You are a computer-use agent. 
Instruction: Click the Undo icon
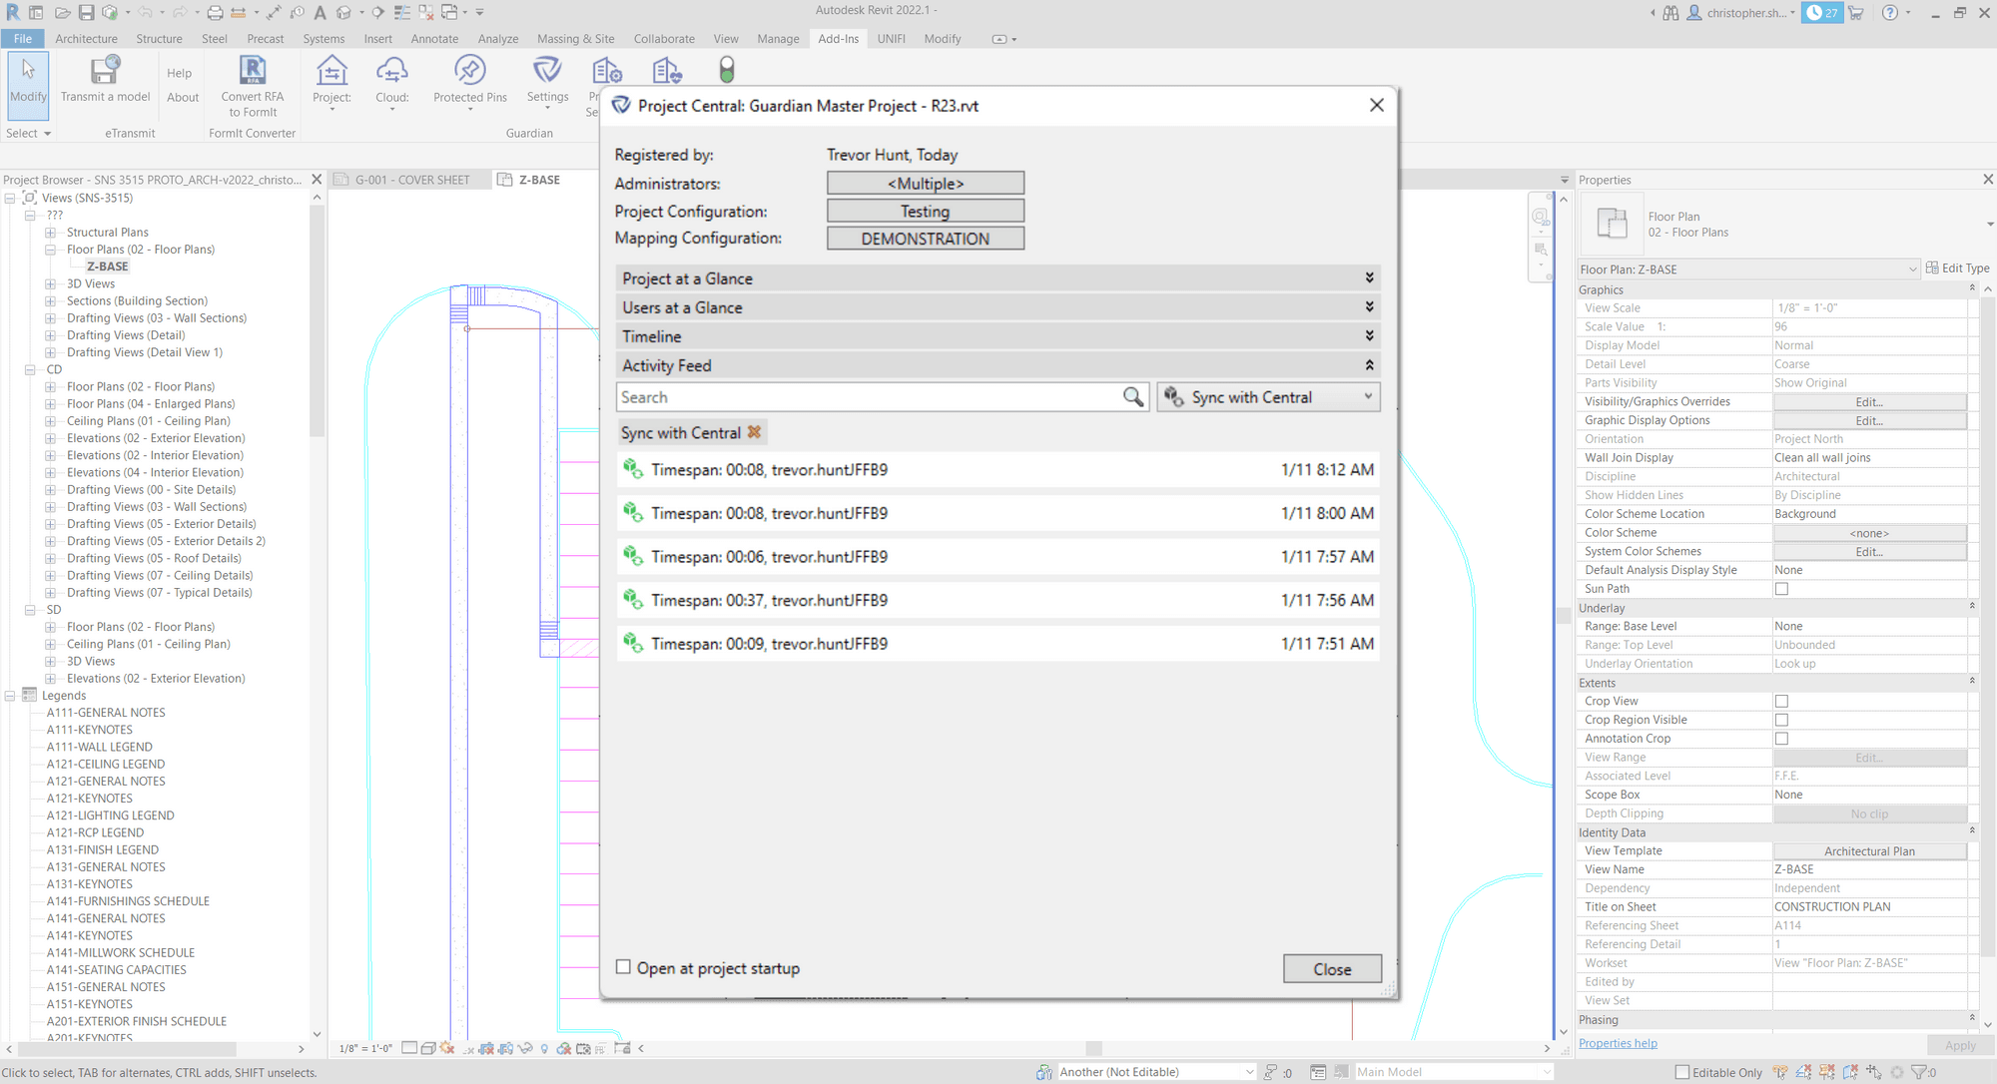[x=146, y=11]
